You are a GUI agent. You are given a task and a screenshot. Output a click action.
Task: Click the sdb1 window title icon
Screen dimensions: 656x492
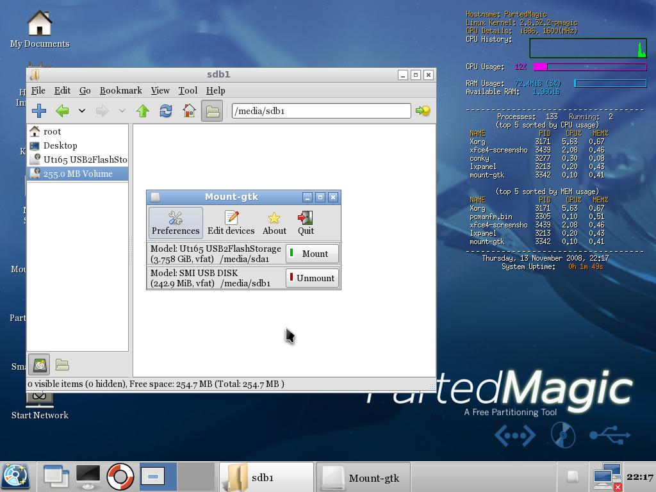click(35, 75)
